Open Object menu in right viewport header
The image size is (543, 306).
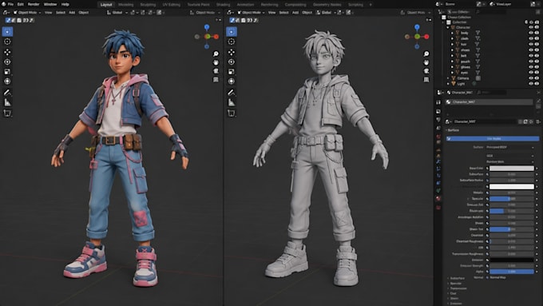pyautogui.click(x=307, y=13)
